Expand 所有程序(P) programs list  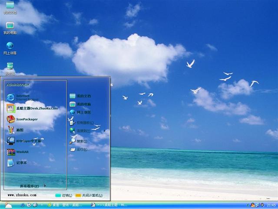pos(33,186)
